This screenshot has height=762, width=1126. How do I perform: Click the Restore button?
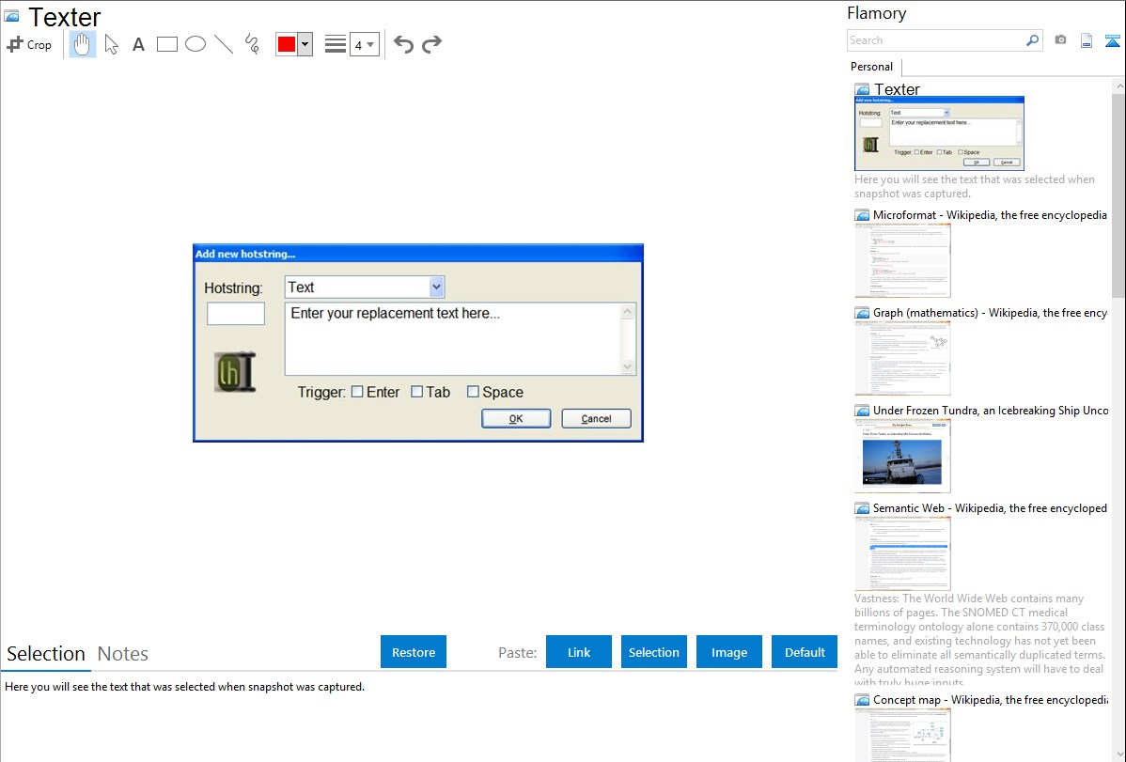click(x=414, y=652)
